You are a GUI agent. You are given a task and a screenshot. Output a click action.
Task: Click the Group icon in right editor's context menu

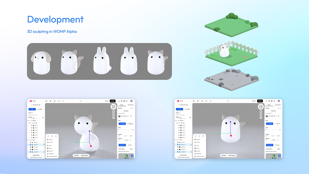(195, 148)
